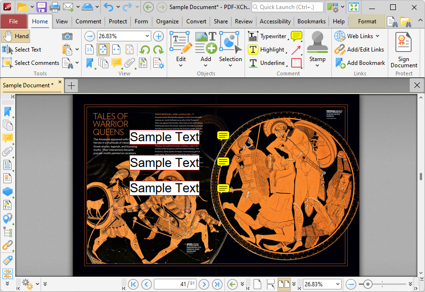
Task: Open Comments pane from left sidebar
Action: click(7, 138)
